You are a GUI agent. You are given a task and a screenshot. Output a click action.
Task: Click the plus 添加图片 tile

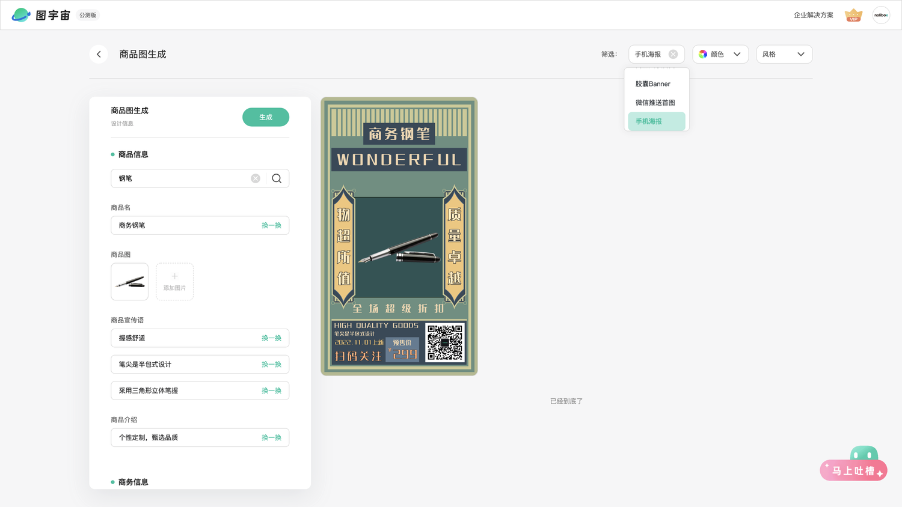(x=174, y=282)
